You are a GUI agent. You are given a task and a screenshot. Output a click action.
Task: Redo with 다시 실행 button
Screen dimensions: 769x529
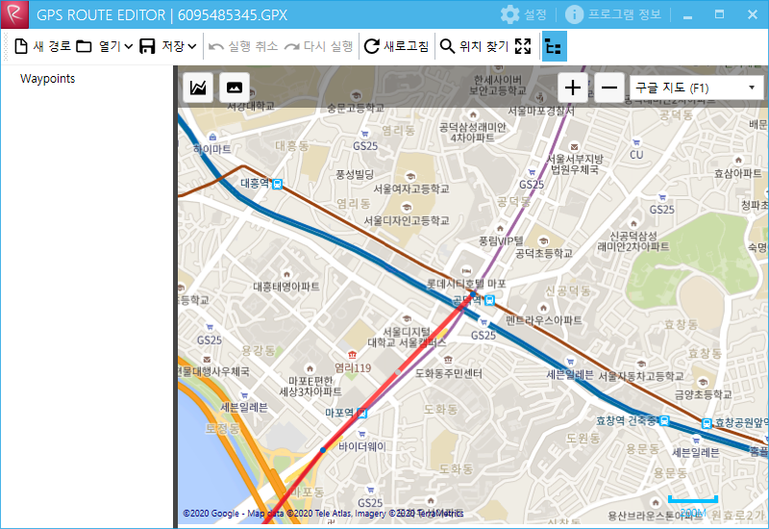tap(318, 46)
